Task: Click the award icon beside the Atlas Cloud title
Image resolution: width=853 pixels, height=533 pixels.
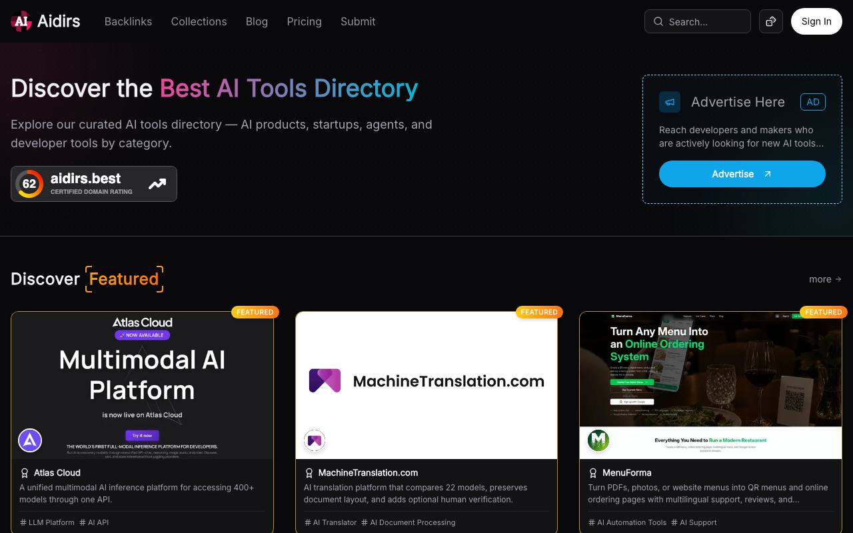Action: point(25,473)
